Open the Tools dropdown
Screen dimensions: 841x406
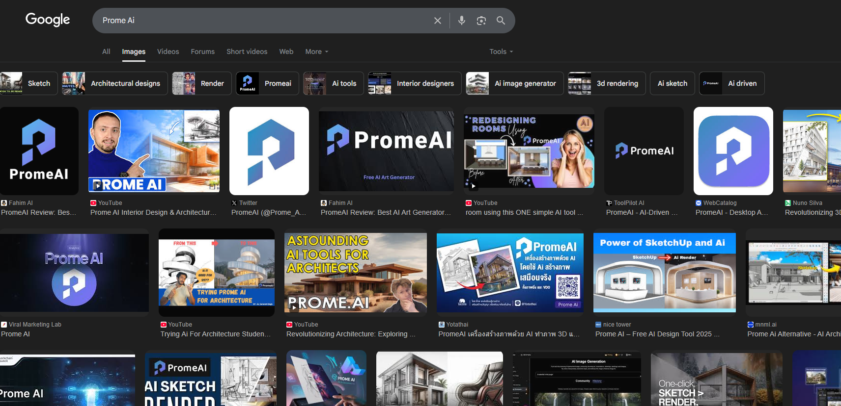tap(501, 51)
